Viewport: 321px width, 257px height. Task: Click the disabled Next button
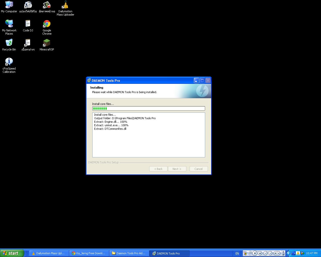click(x=177, y=169)
